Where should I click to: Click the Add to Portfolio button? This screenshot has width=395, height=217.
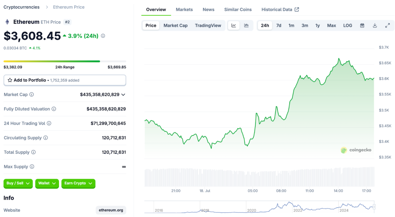tap(65, 80)
